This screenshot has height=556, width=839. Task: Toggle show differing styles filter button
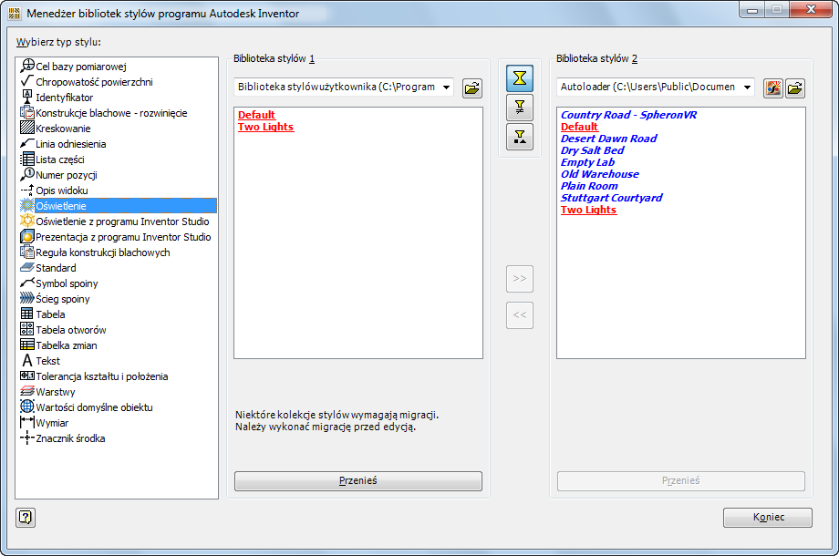click(520, 108)
